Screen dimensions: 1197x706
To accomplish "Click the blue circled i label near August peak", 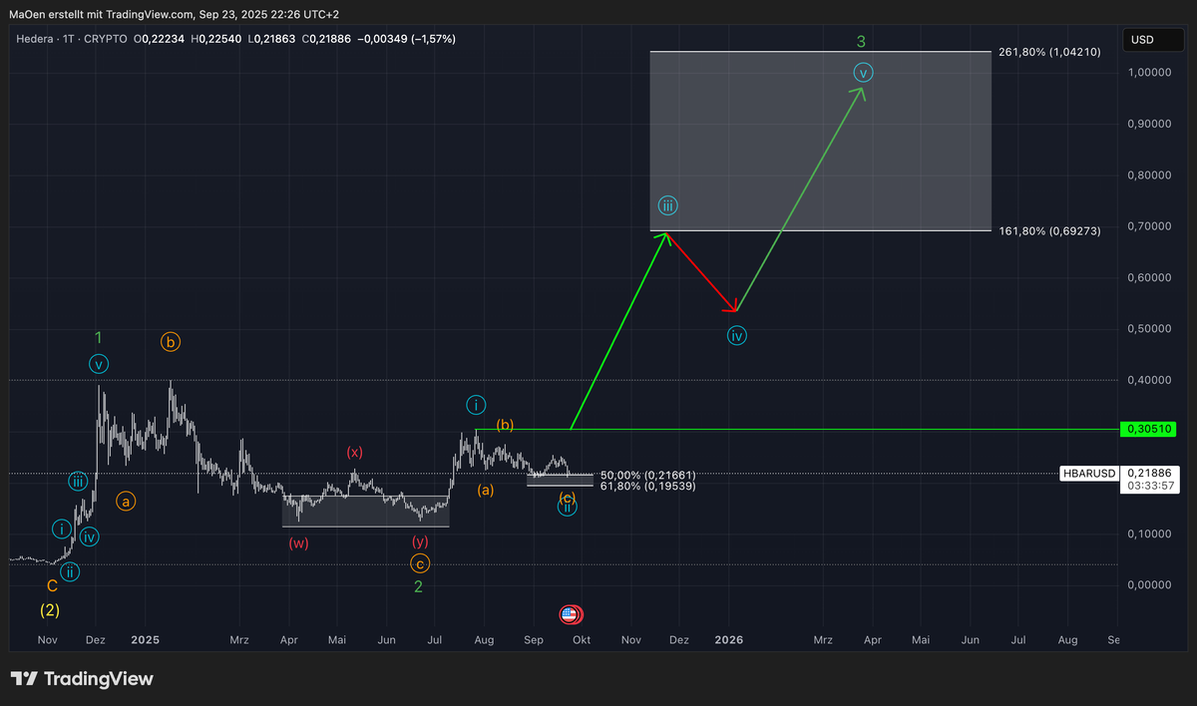I will pyautogui.click(x=477, y=405).
